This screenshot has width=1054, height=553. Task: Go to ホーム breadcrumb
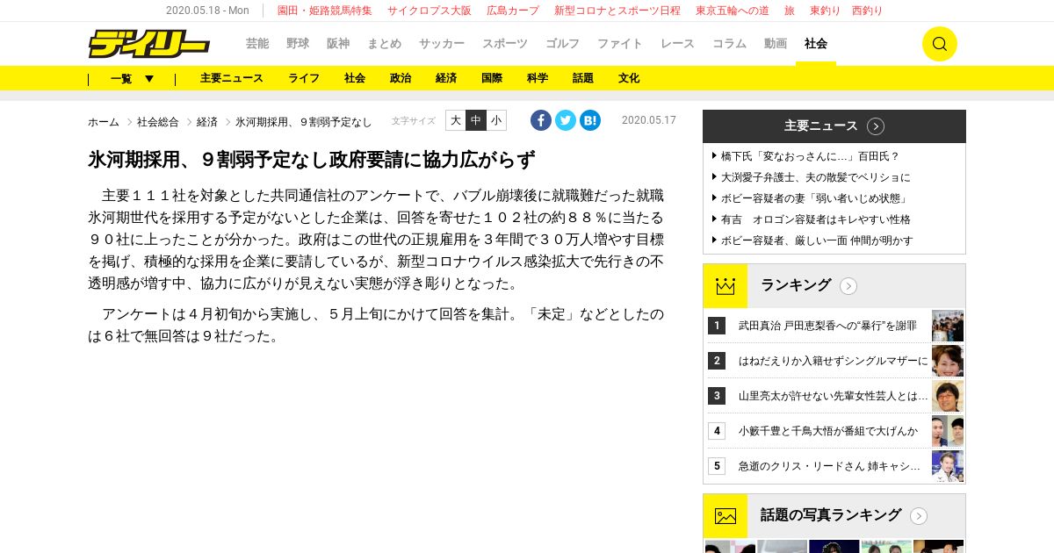click(104, 122)
